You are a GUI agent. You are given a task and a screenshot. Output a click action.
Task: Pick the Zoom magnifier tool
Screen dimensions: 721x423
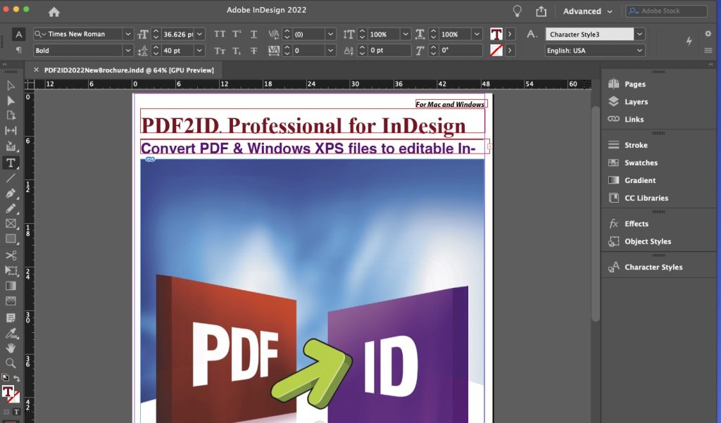click(x=11, y=363)
